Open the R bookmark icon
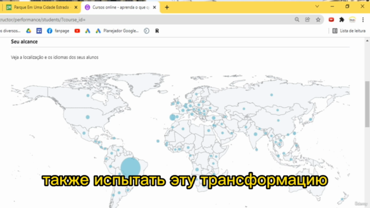The image size is (370, 208). tap(157, 31)
